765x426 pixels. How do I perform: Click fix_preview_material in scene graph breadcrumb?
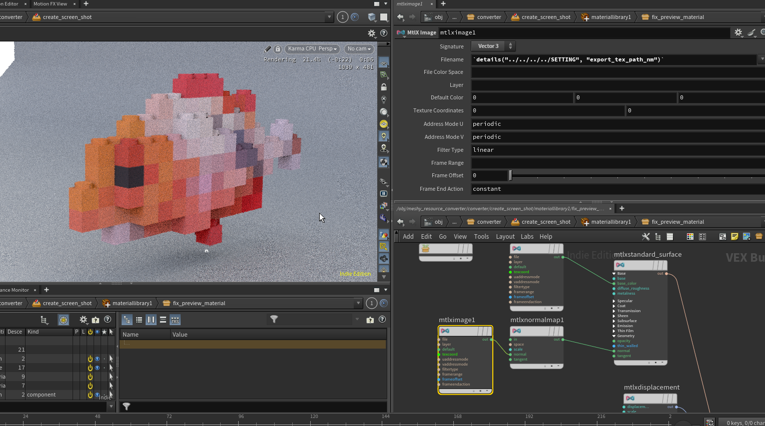coord(199,303)
